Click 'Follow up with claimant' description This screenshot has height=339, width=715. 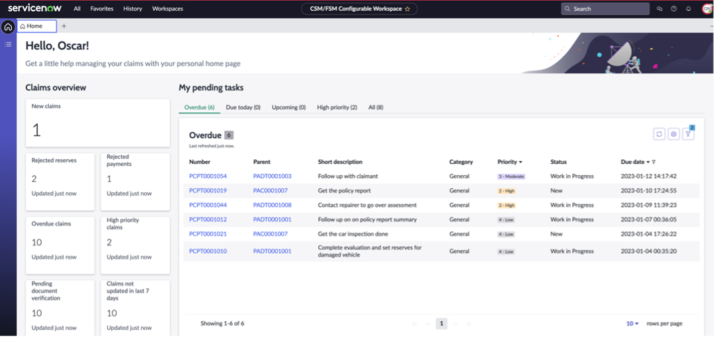[348, 176]
